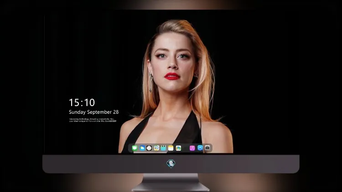Open the Maps app in the dock
Image resolution: width=342 pixels, height=192 pixels.
pos(156,148)
